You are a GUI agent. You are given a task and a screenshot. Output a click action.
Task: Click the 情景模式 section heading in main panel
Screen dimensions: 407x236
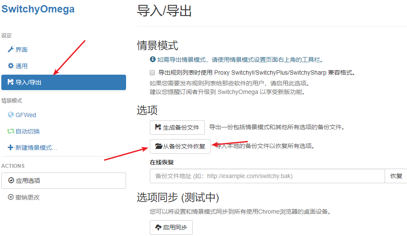[x=157, y=45]
